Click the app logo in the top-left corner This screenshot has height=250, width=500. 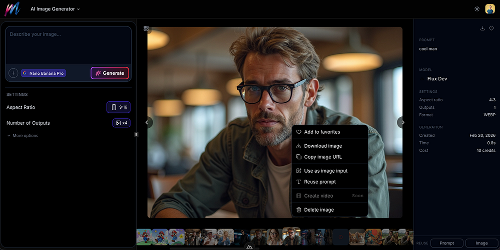click(x=12, y=9)
